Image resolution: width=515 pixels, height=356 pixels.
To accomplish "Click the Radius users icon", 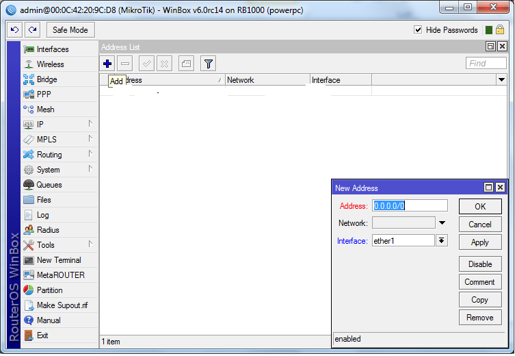I will click(29, 230).
